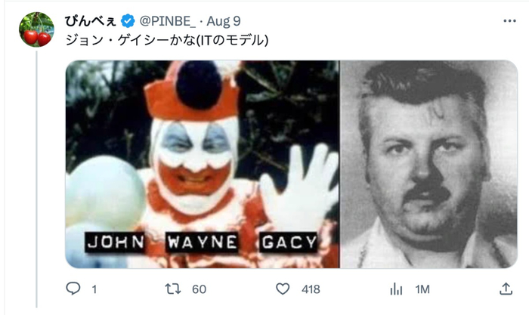The image size is (529, 315).
Task: Click the retweet count 60
Action: click(x=200, y=289)
